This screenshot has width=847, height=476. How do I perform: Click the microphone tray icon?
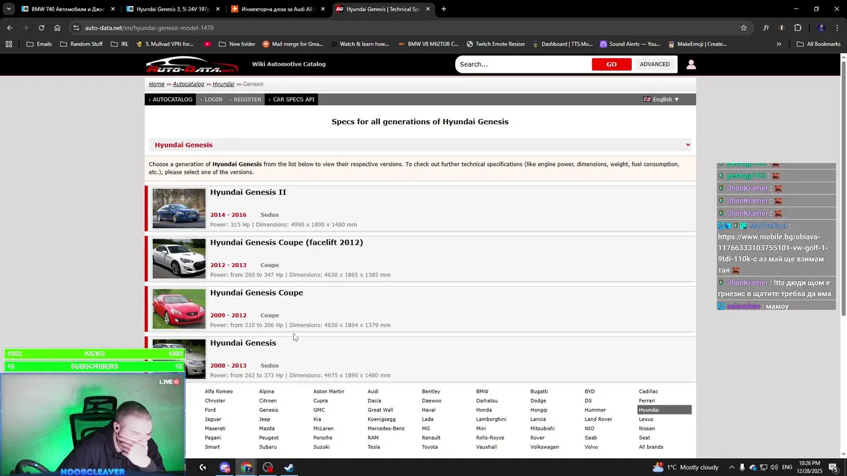(742, 467)
